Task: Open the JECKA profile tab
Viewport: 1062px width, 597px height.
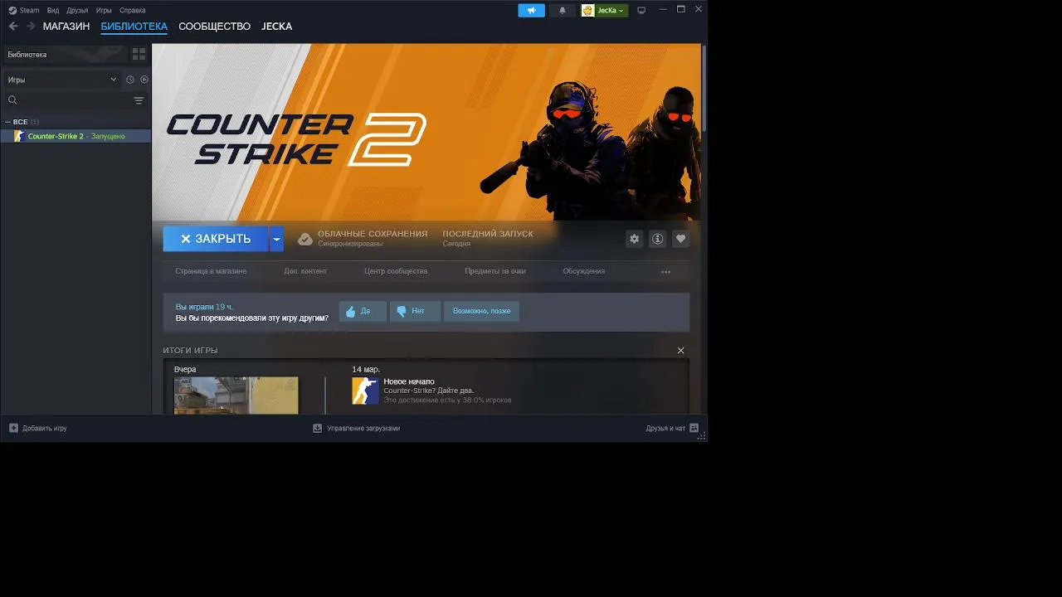Action: 276,27
